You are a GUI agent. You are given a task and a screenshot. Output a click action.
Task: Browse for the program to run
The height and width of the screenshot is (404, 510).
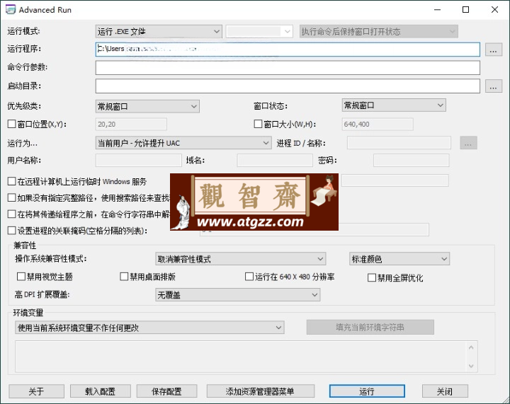click(494, 50)
